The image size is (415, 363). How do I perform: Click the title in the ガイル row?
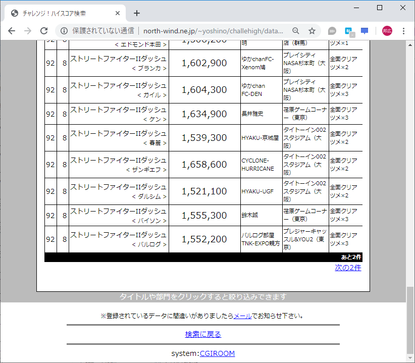[118, 85]
